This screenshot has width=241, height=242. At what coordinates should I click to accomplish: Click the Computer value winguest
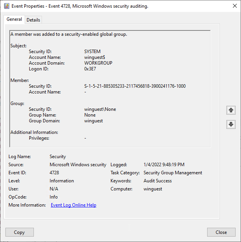[x=153, y=189]
